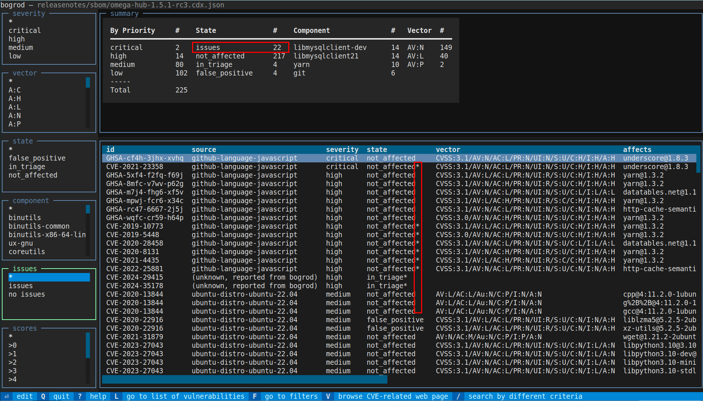Click the / search by criteria shortcut
703x401 pixels.
(x=458, y=396)
